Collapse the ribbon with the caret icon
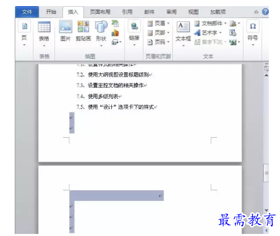The width and height of the screenshot is (280, 236). (256, 12)
